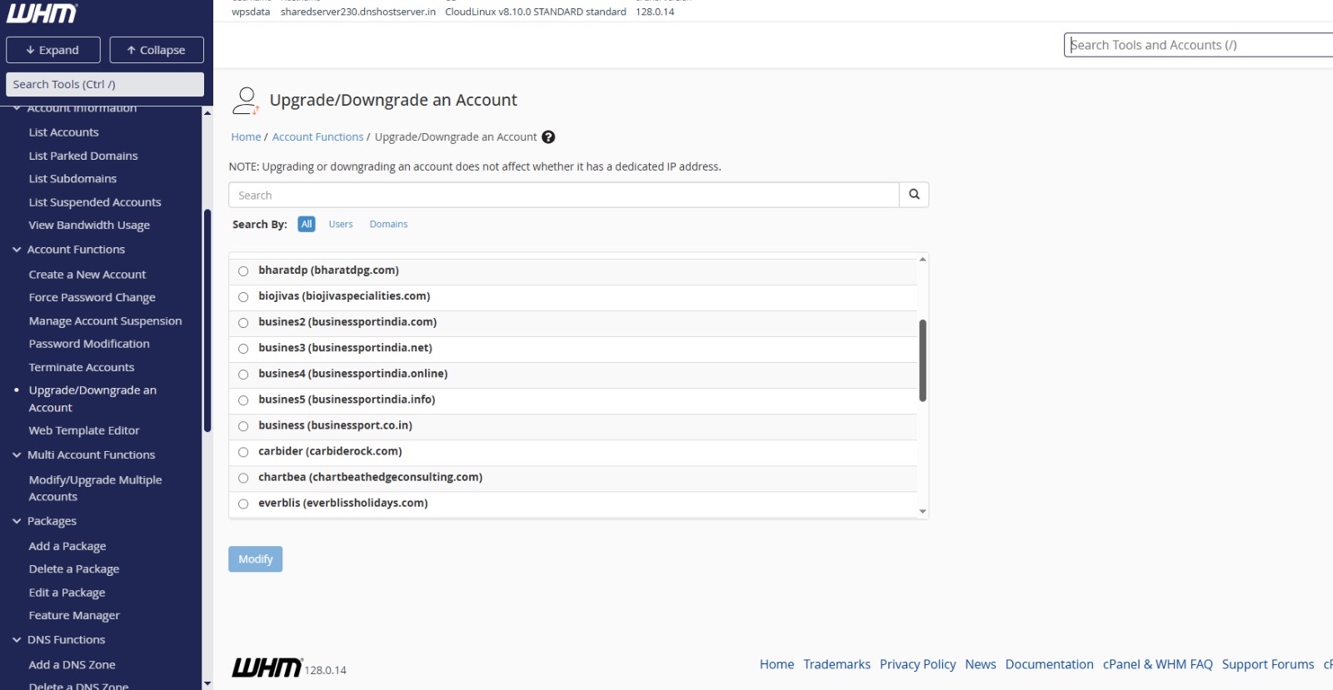Viewport: 1333px width, 690px height.
Task: Focus the Search Tools sidebar field
Action: tap(104, 84)
